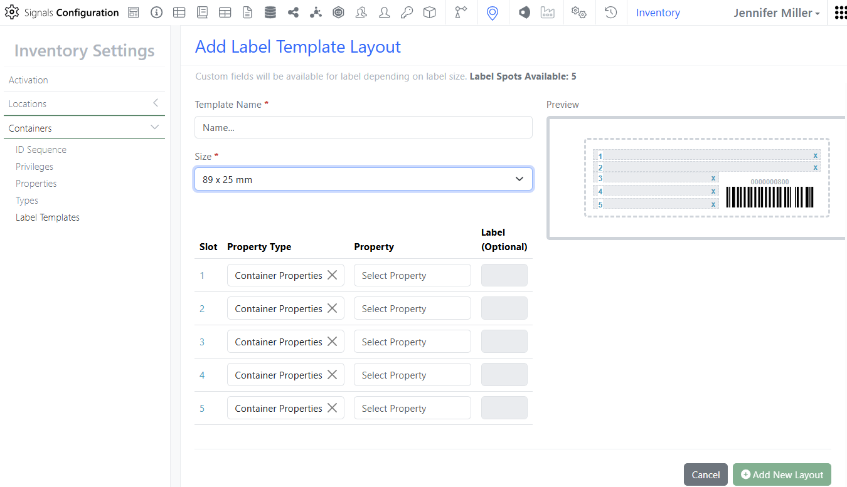Viewport: 847px width, 487px height.
Task: Click the Cancel button
Action: (x=705, y=474)
